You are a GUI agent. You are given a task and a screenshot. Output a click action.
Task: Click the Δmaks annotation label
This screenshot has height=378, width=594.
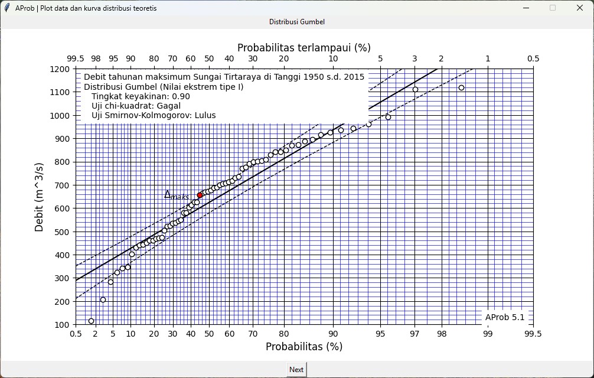[176, 195]
